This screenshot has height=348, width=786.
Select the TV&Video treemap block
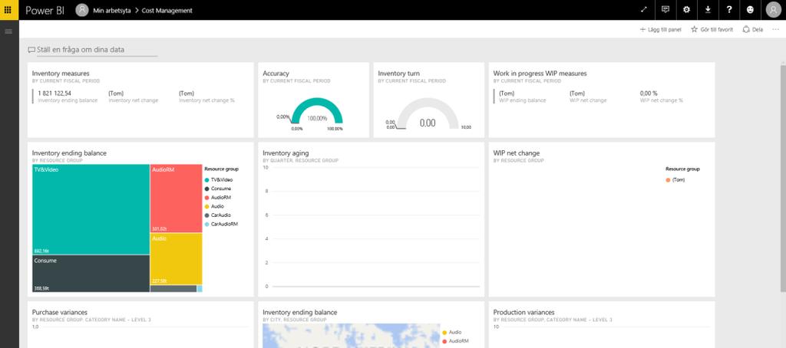click(91, 209)
